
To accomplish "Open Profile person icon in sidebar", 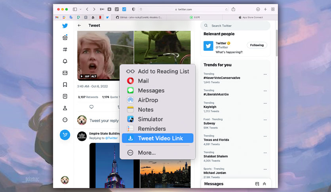I will 65,108.
